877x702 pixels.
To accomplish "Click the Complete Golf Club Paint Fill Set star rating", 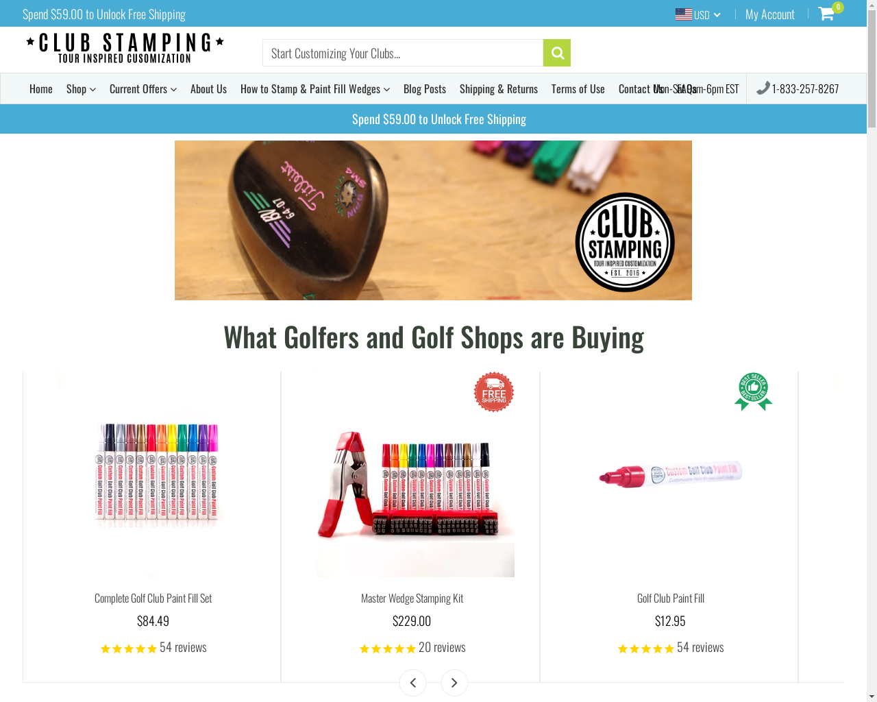I will click(x=129, y=649).
